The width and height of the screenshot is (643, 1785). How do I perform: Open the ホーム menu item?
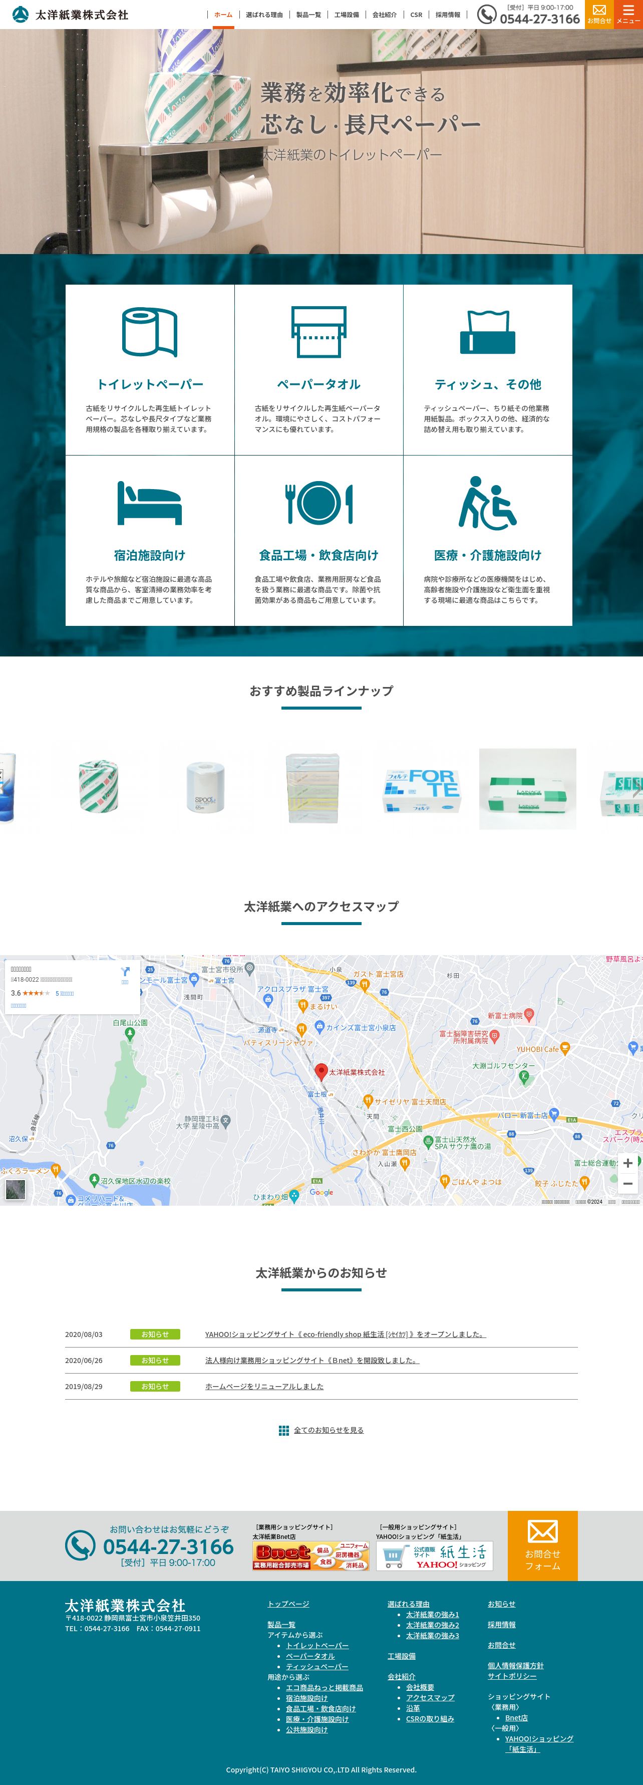click(x=223, y=15)
